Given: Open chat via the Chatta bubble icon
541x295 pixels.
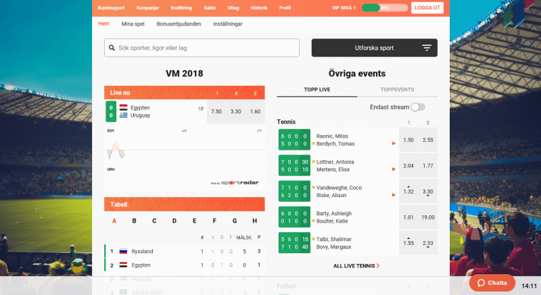Looking at the screenshot, I should coord(481,283).
